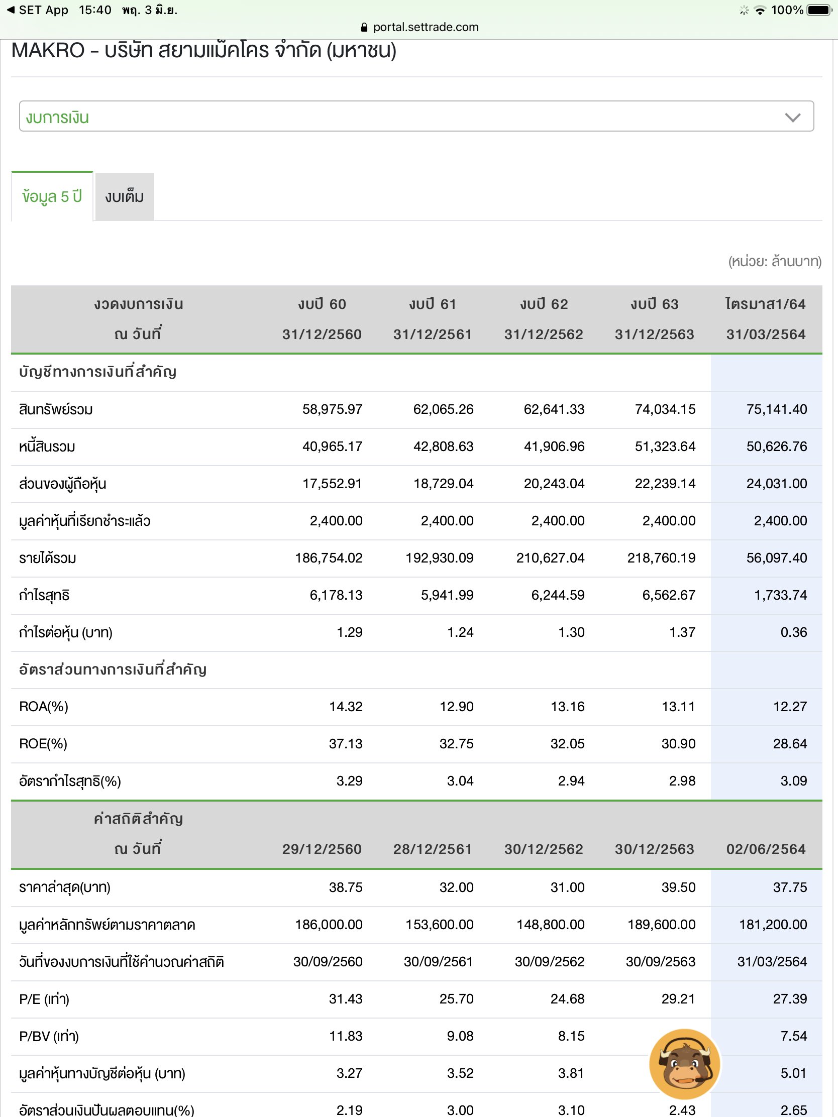Select the ROE(%) row label
This screenshot has height=1117, width=838.
point(43,744)
